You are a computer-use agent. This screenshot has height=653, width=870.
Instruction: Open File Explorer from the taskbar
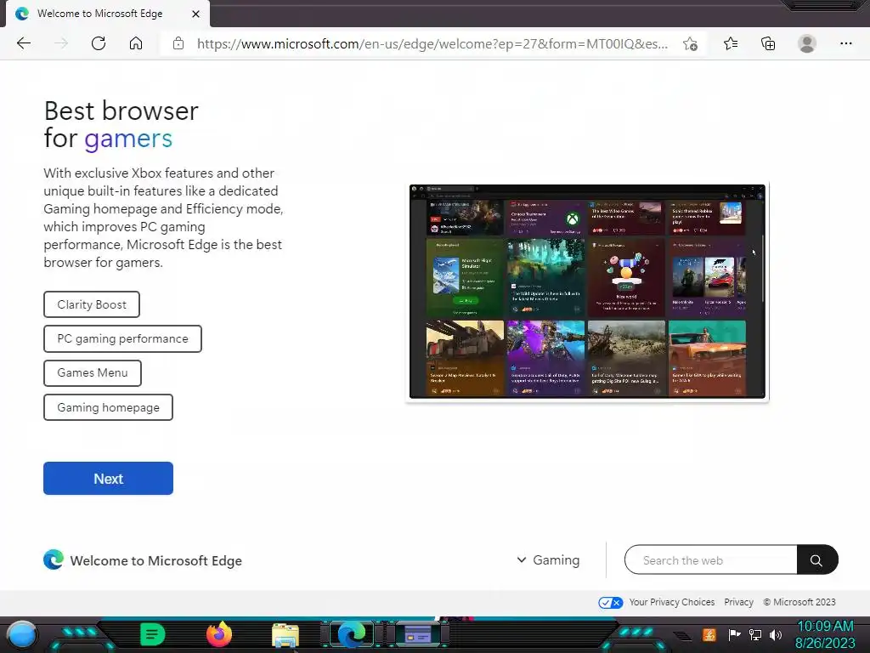click(285, 635)
